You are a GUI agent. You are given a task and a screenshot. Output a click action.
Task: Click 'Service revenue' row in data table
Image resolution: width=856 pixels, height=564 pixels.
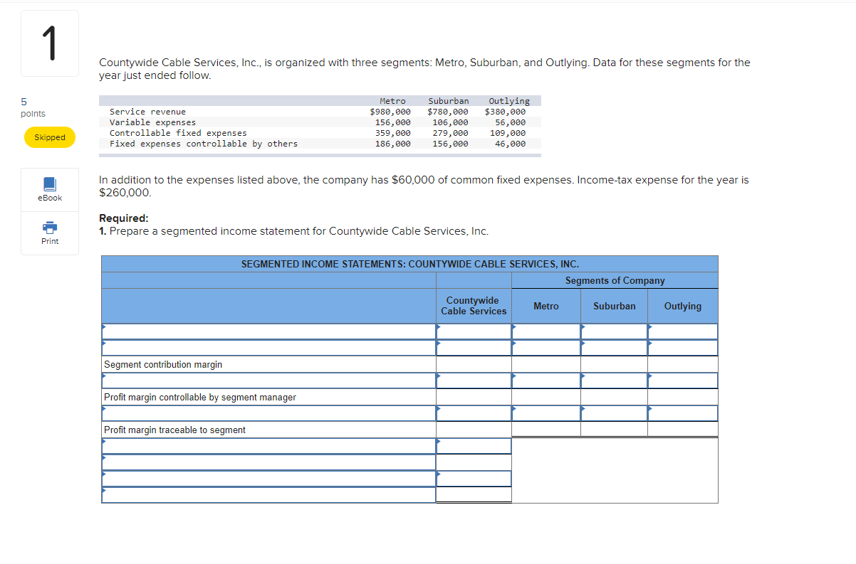pyautogui.click(x=147, y=112)
